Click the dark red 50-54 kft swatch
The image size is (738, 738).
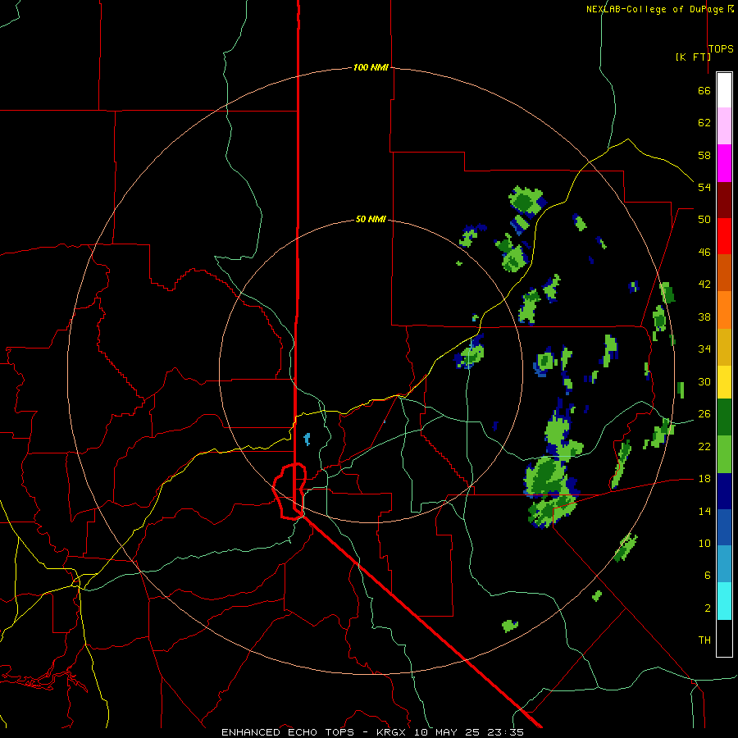pos(724,200)
